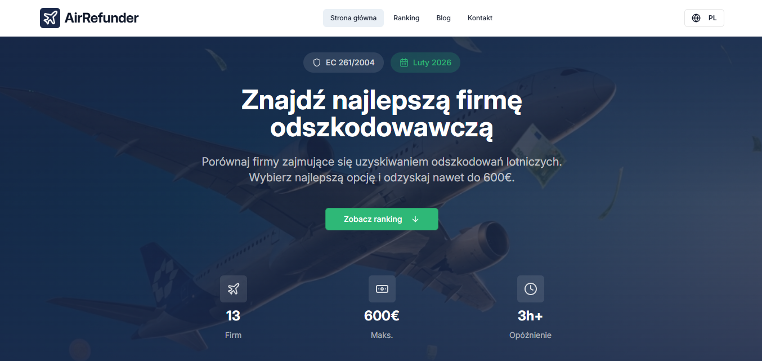Screen dimensions: 762x361
Task: Click the AirRefunder brand name text
Action: click(x=102, y=18)
